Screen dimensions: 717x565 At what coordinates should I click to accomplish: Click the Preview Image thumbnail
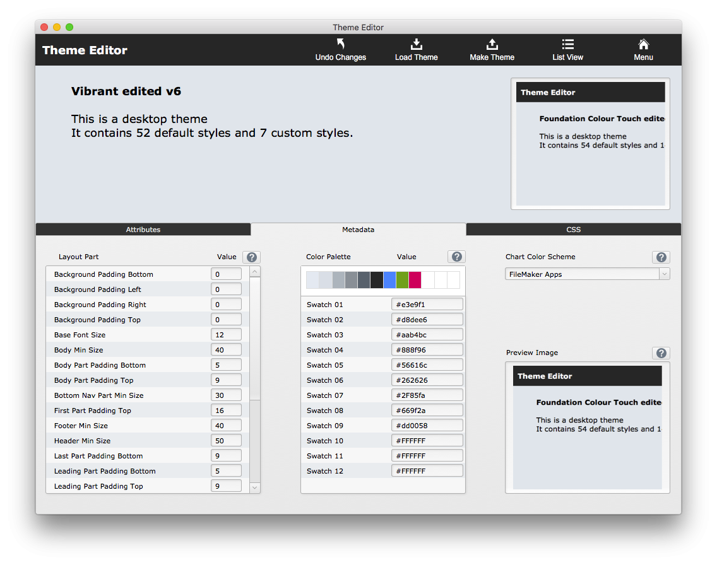(587, 428)
